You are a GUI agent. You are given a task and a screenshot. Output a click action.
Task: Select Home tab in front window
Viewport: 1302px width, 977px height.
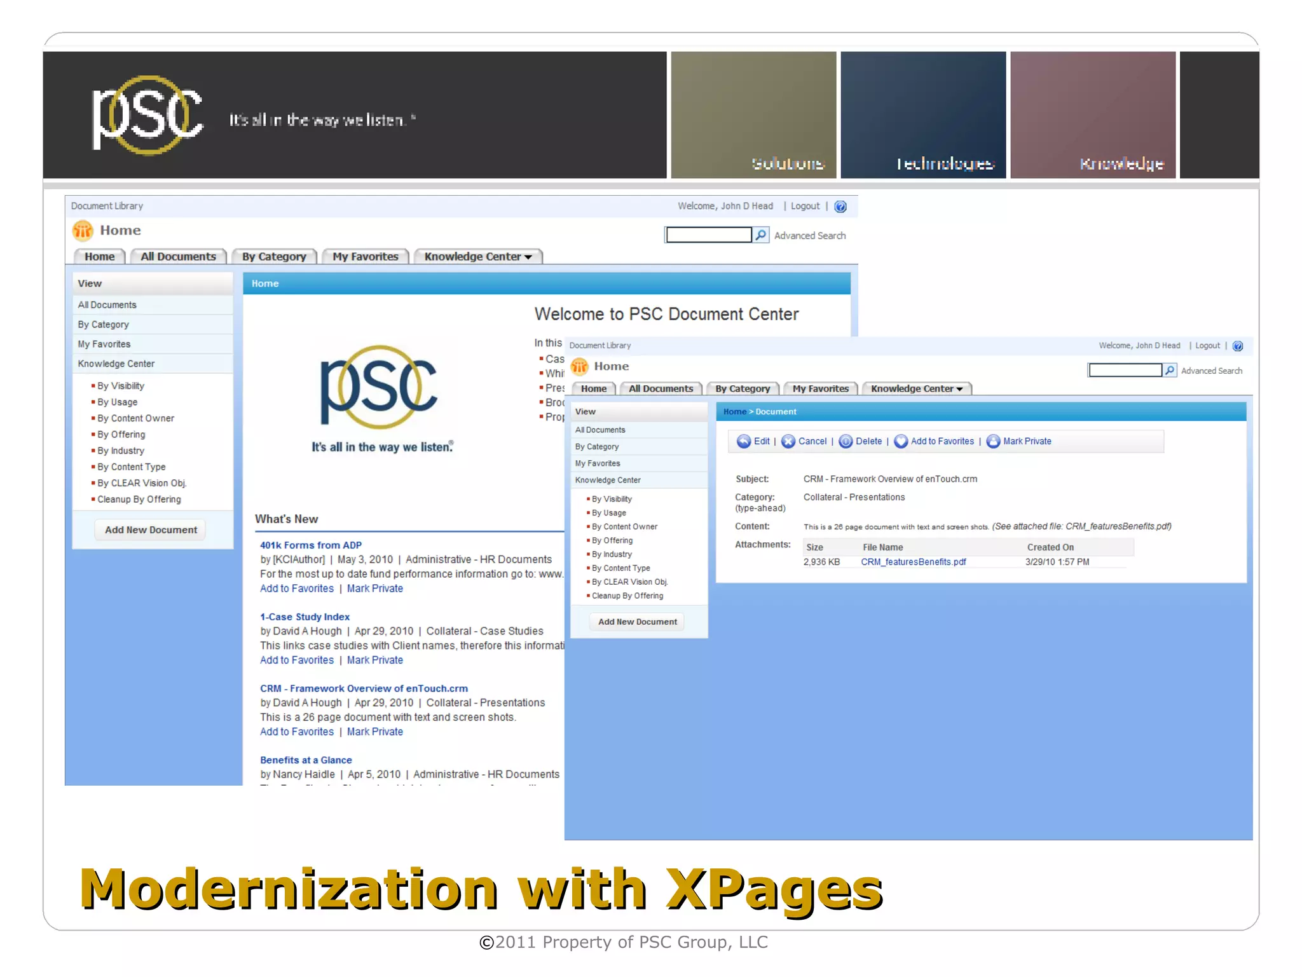594,389
